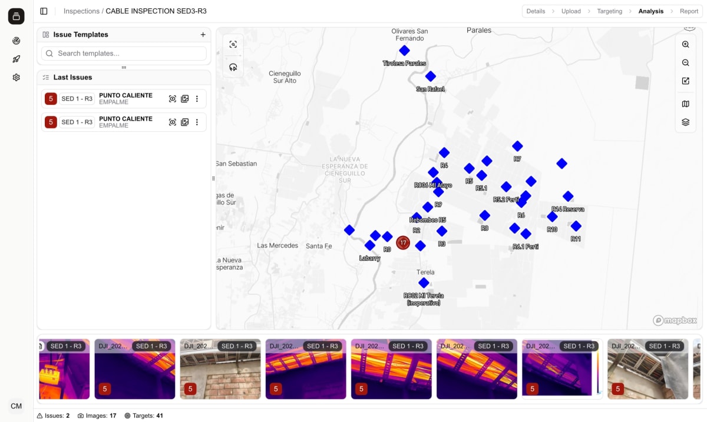Switch to the Details step
The image size is (707, 422).
(535, 11)
